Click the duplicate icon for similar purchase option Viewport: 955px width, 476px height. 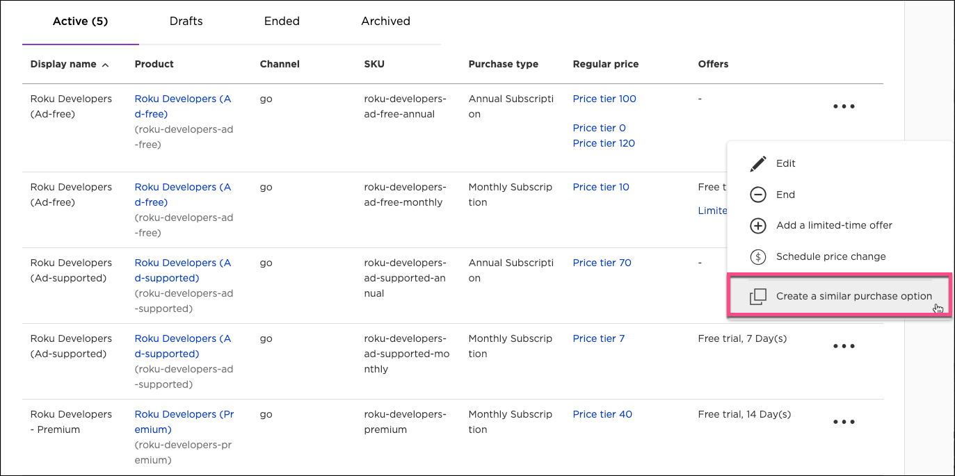(757, 297)
